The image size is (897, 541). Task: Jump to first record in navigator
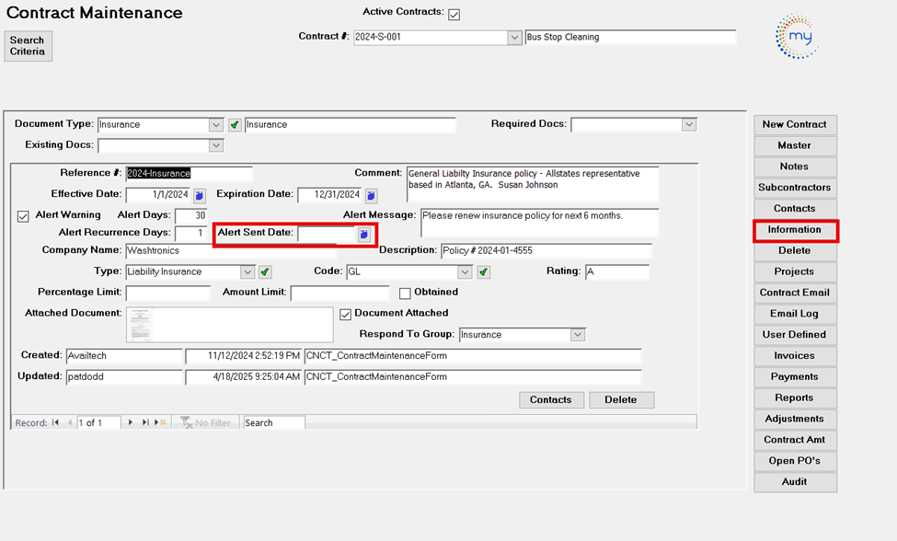tap(56, 422)
